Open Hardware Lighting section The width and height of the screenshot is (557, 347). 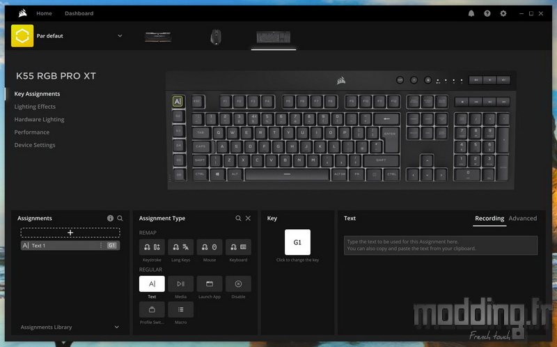point(39,119)
